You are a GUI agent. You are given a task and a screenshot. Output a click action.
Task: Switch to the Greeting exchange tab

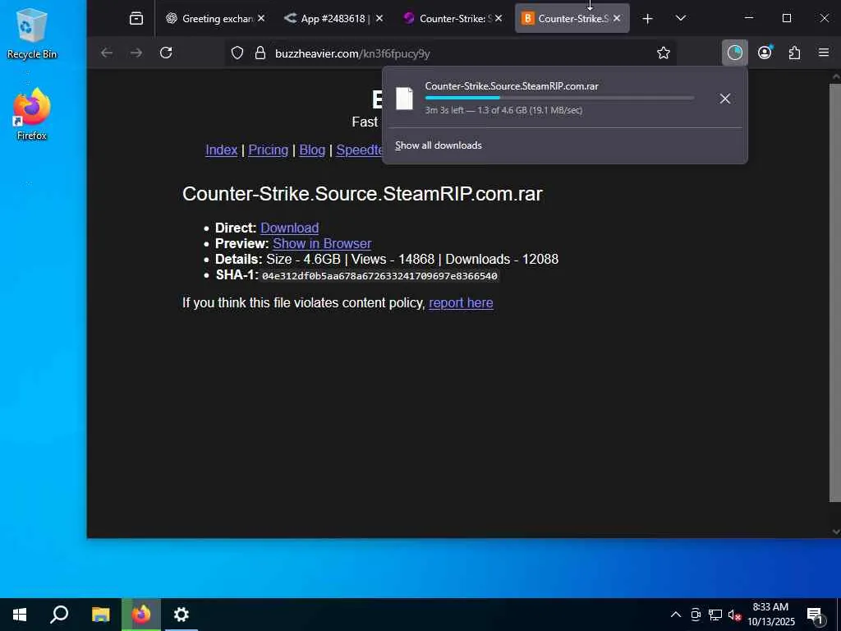click(x=216, y=18)
